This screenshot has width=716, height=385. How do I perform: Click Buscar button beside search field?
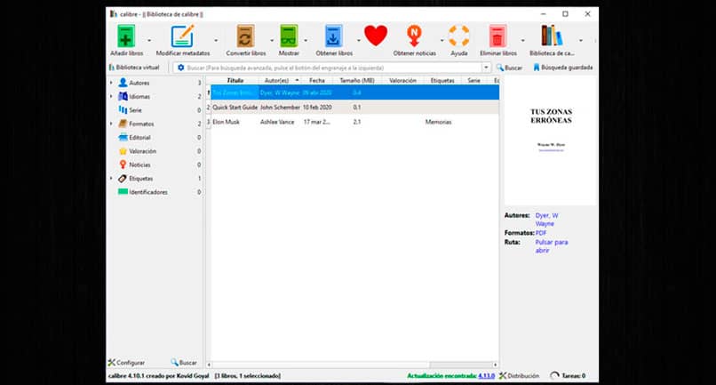point(510,68)
